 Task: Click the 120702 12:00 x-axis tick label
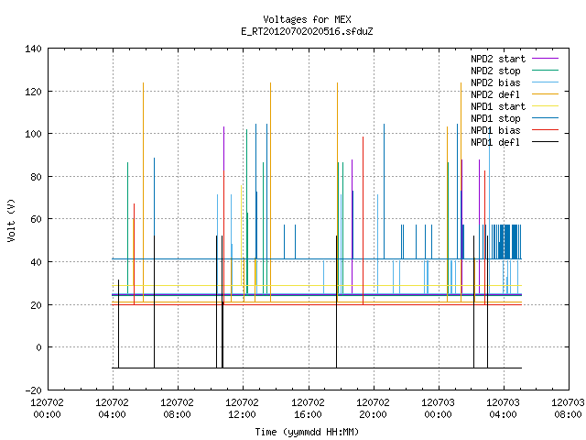[x=242, y=409]
